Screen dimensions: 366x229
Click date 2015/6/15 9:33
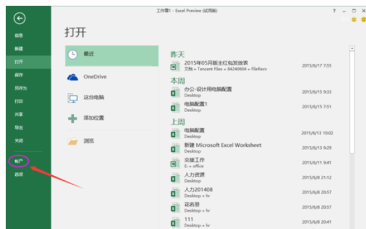[x=317, y=92]
